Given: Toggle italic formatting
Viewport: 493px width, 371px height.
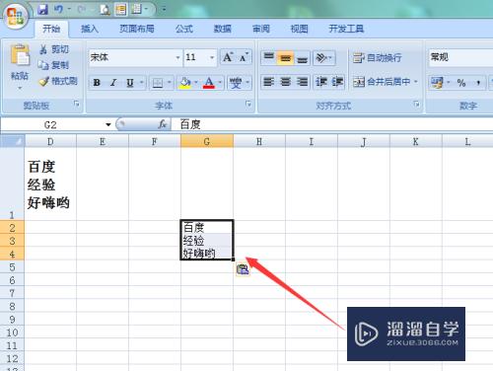Looking at the screenshot, I should point(113,83).
